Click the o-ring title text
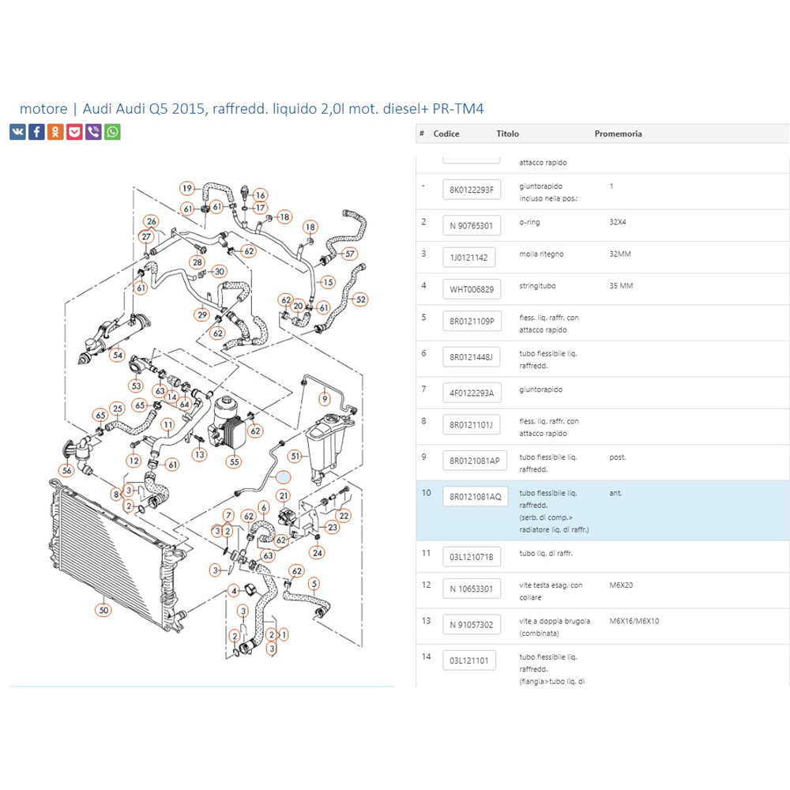 529,222
